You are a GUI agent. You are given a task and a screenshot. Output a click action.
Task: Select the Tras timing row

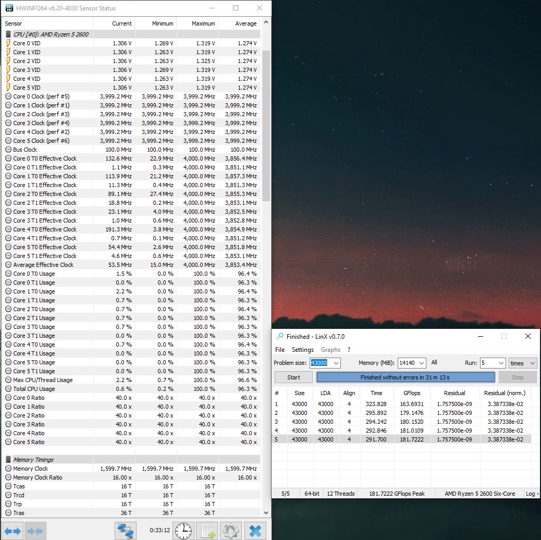click(131, 513)
